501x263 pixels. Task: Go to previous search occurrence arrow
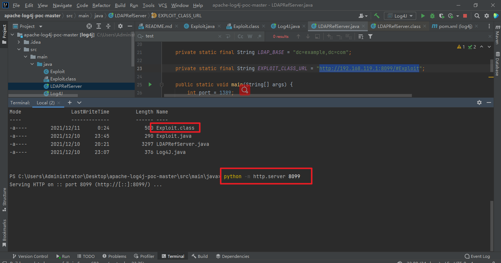click(298, 36)
